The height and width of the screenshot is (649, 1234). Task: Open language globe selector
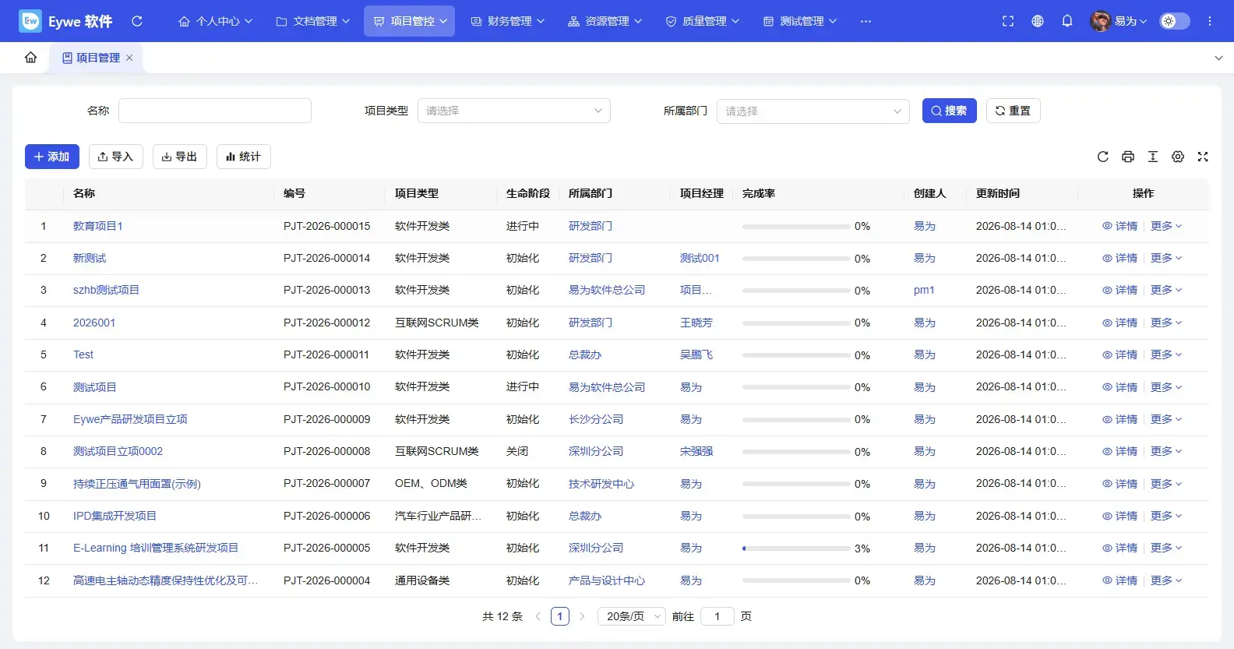pyautogui.click(x=1038, y=21)
